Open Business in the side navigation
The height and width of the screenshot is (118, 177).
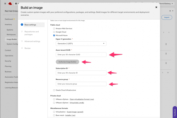[x=8, y=72]
